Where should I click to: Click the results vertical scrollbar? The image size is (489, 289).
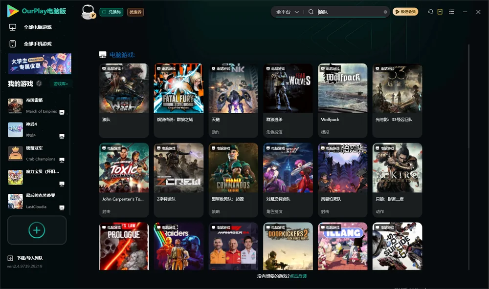468,157
